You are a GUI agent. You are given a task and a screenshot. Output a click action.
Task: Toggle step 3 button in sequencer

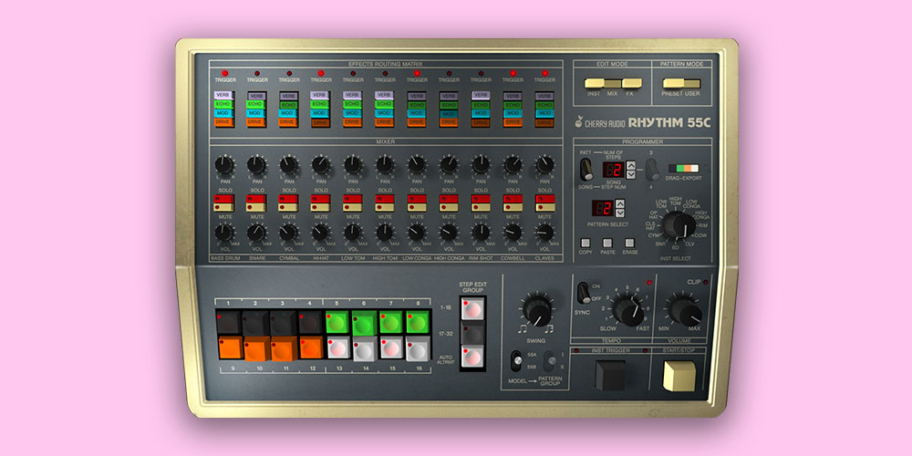[284, 322]
